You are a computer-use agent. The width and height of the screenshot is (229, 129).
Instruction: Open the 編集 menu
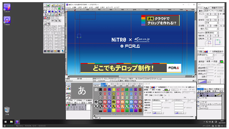coord(74,7)
